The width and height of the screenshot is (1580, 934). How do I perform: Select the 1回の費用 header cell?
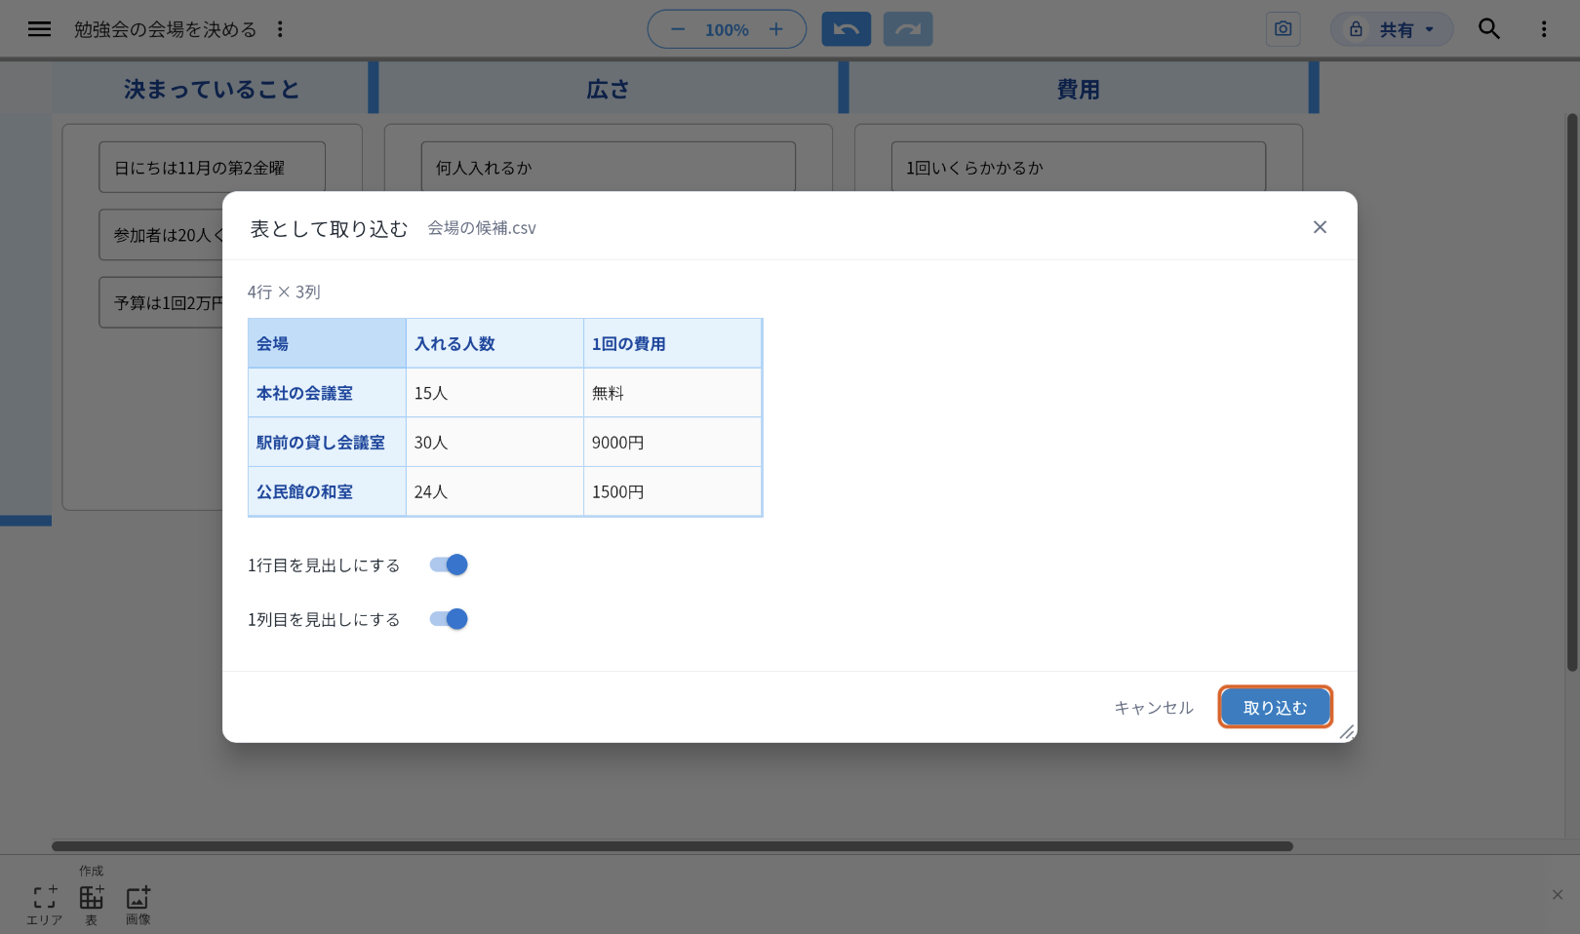coord(672,343)
